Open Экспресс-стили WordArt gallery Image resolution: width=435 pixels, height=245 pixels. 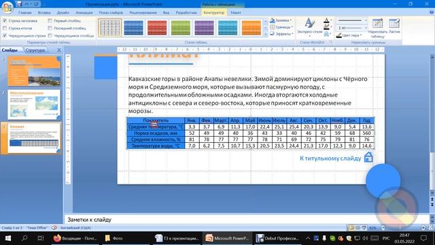click(310, 27)
